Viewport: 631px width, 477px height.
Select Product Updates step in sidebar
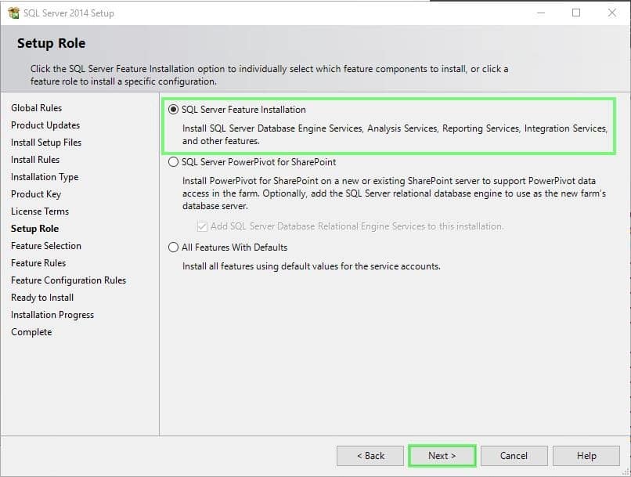(x=45, y=125)
